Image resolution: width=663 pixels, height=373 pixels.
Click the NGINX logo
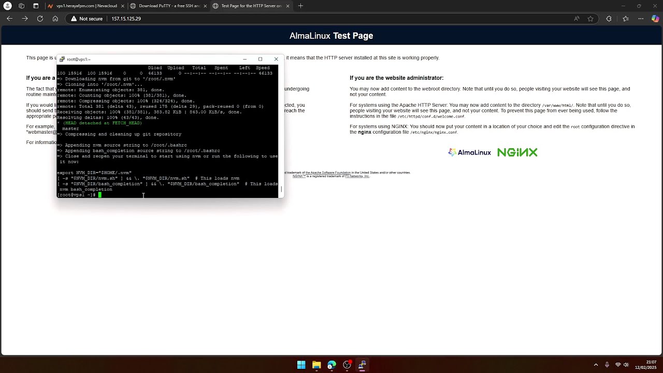click(x=517, y=152)
